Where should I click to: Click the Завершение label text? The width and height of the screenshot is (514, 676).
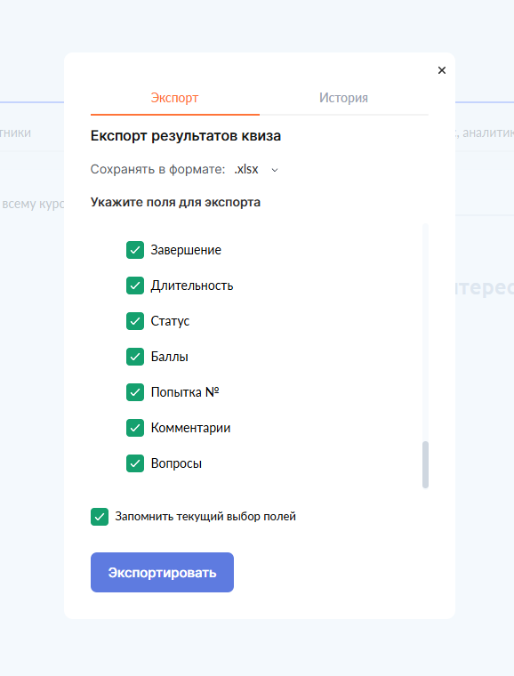click(186, 250)
